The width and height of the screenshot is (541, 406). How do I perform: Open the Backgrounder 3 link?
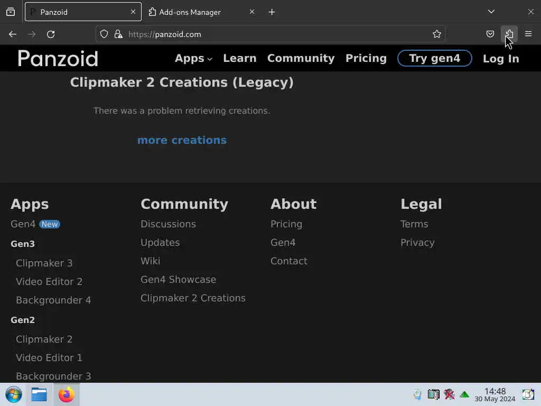pos(53,376)
